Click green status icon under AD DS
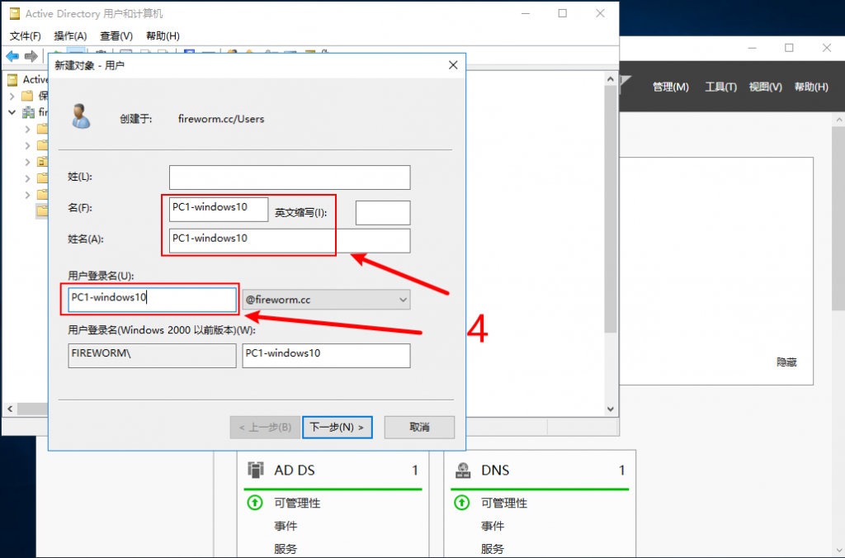Viewport: 845px width, 558px height. [x=255, y=503]
